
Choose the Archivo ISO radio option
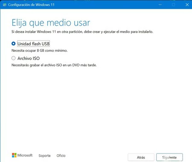pyautogui.click(x=14, y=58)
